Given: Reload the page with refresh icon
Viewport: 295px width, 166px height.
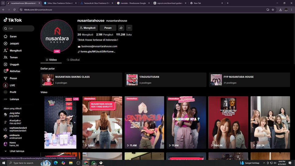Looking at the screenshot, I should point(14,10).
